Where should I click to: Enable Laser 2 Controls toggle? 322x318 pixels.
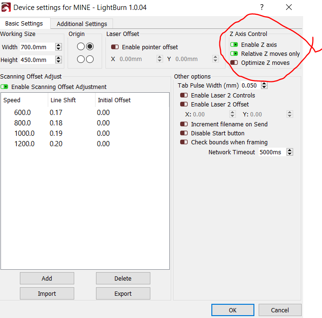(x=184, y=95)
